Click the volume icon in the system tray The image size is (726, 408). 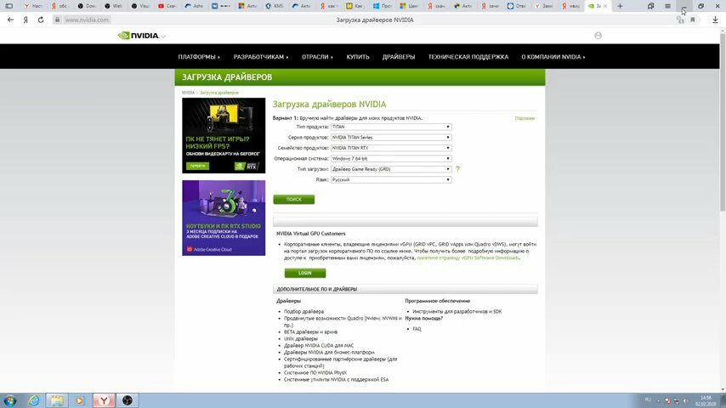685,400
